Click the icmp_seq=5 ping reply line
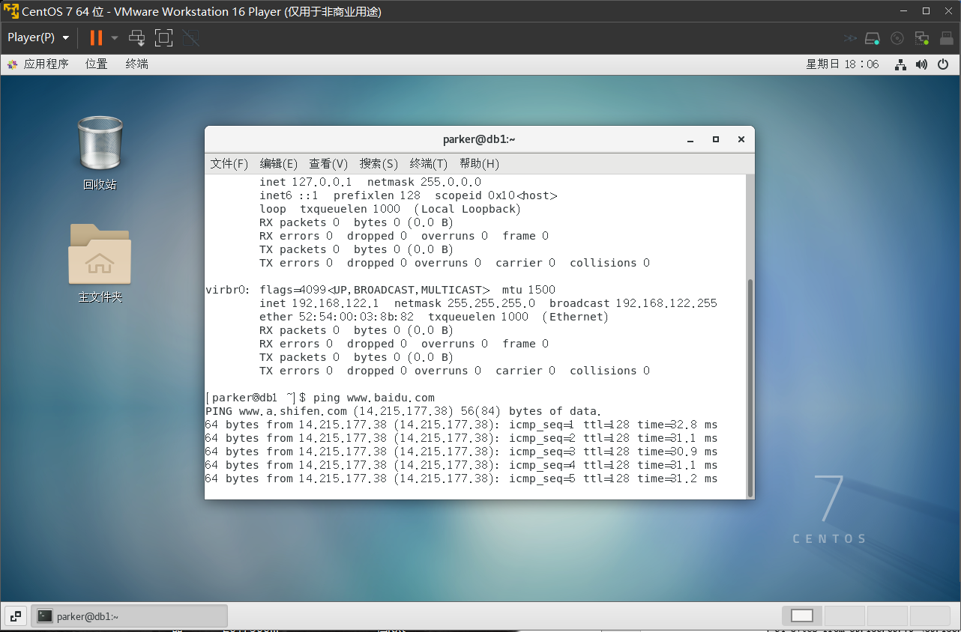Image resolution: width=961 pixels, height=632 pixels. [461, 478]
